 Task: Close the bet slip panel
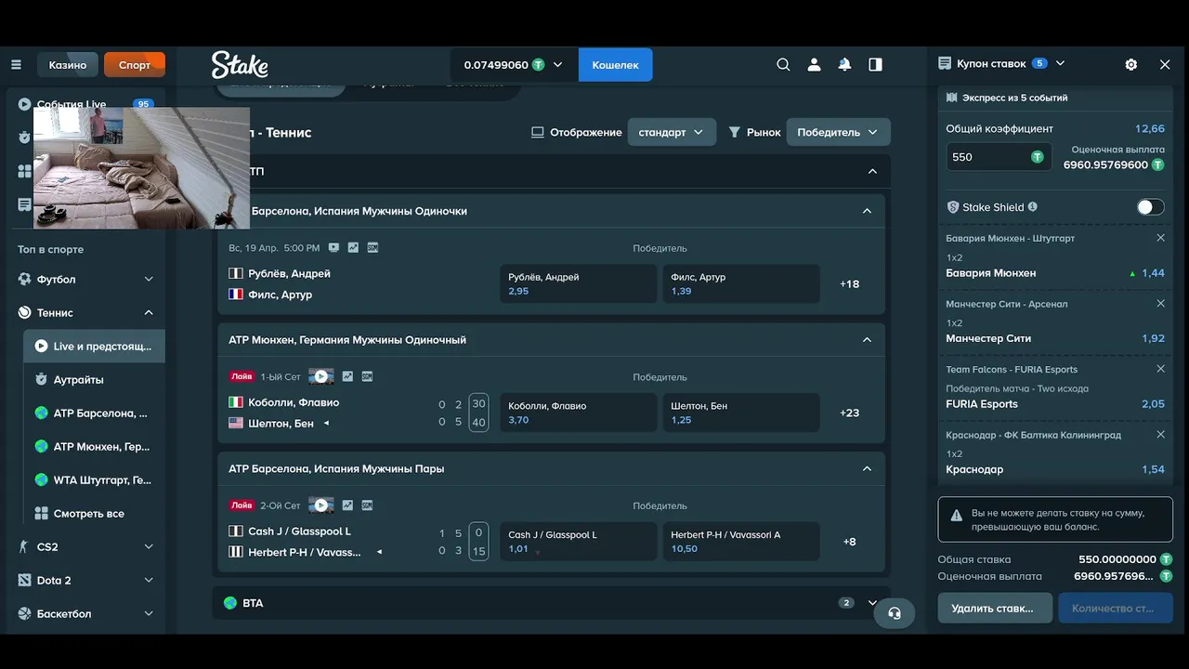pos(1165,65)
